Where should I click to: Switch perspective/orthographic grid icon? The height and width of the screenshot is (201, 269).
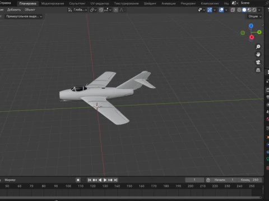click(x=258, y=70)
